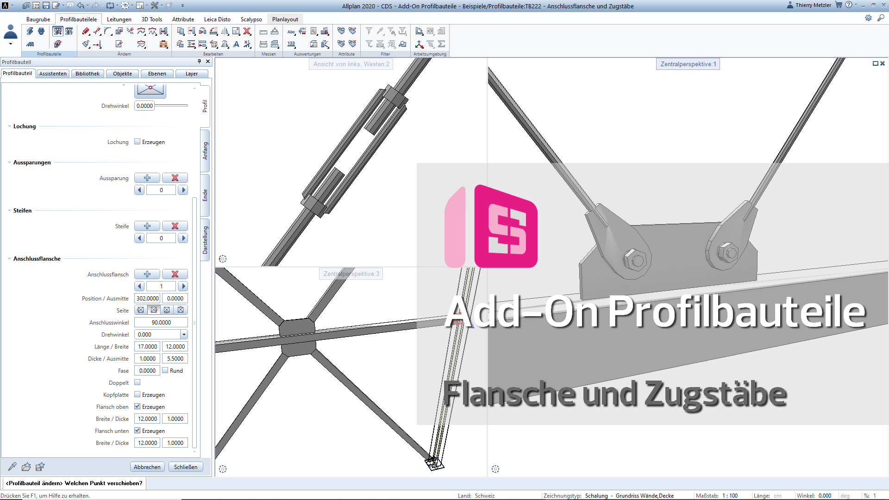Enable the Lochung Erzeugen checkbox
Screen dimensions: 889x500
(x=138, y=142)
